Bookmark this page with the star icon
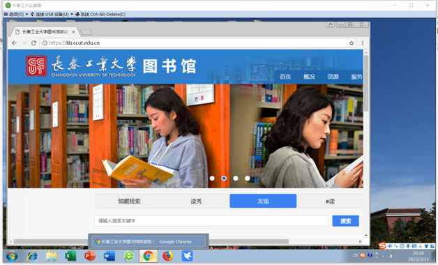The width and height of the screenshot is (438, 265). coord(352,43)
